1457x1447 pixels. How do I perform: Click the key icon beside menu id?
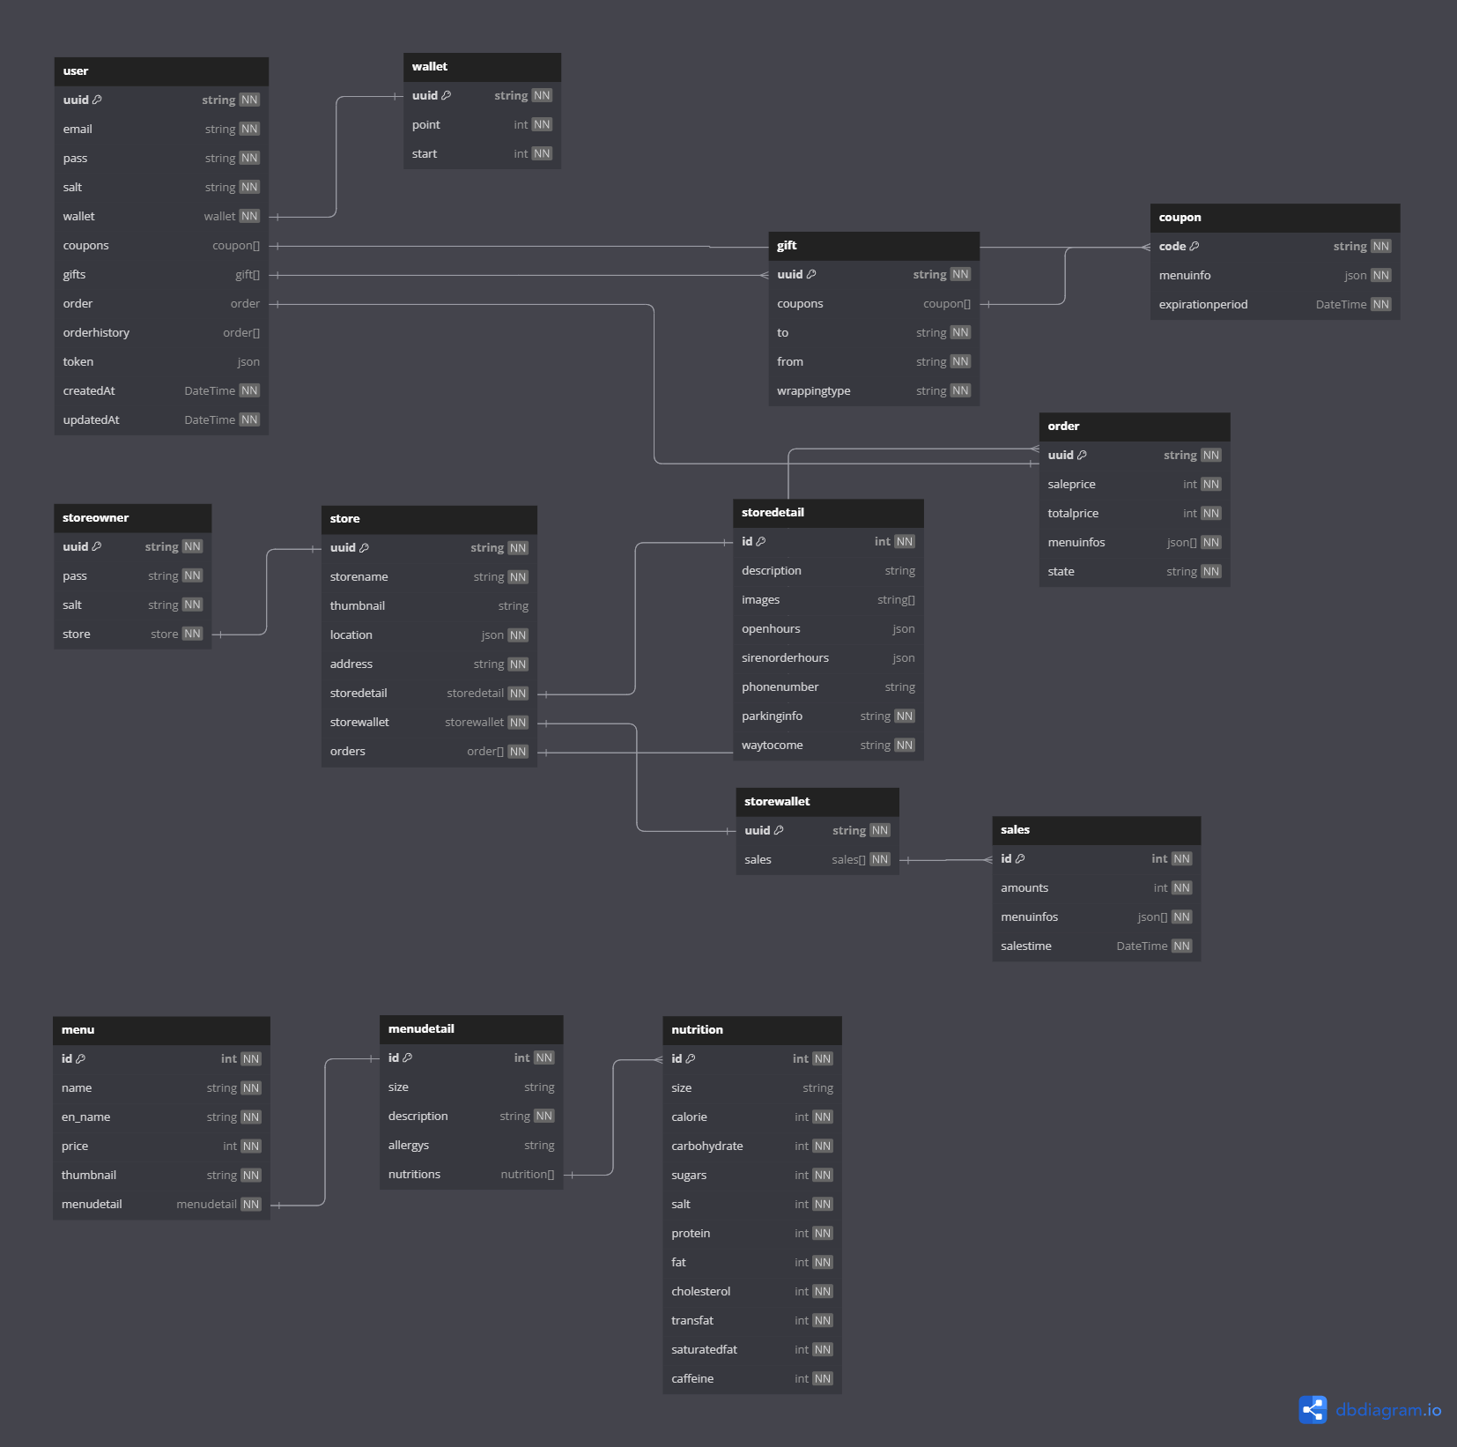tap(81, 1059)
